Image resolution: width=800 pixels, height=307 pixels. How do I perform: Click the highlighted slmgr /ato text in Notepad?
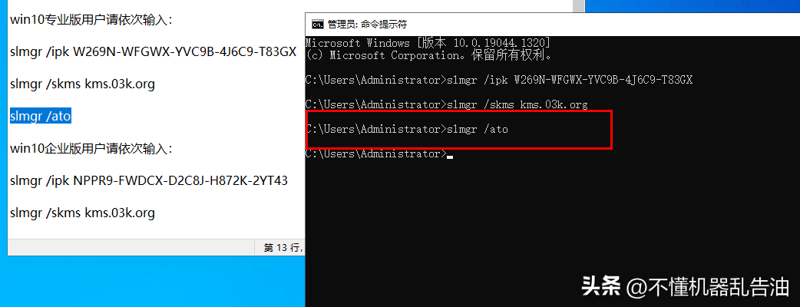[40, 117]
